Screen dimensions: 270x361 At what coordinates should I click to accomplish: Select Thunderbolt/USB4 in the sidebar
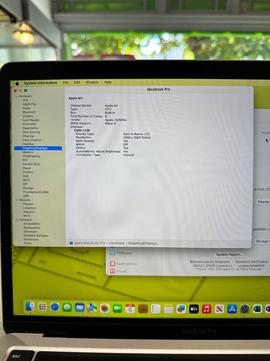(36, 192)
